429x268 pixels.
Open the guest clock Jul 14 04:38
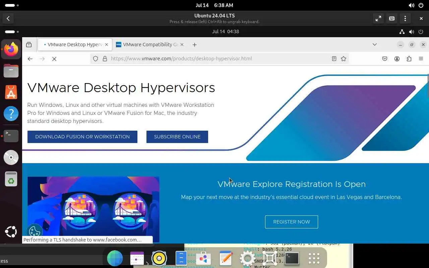[226, 31]
